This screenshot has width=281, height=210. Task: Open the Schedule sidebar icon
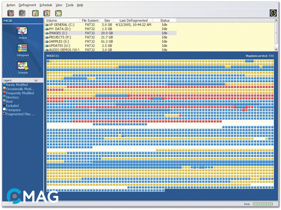click(22, 66)
